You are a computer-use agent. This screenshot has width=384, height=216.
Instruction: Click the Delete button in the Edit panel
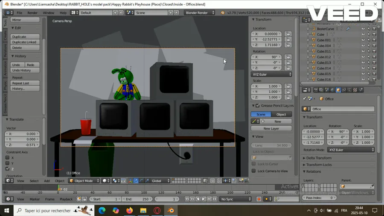click(25, 47)
